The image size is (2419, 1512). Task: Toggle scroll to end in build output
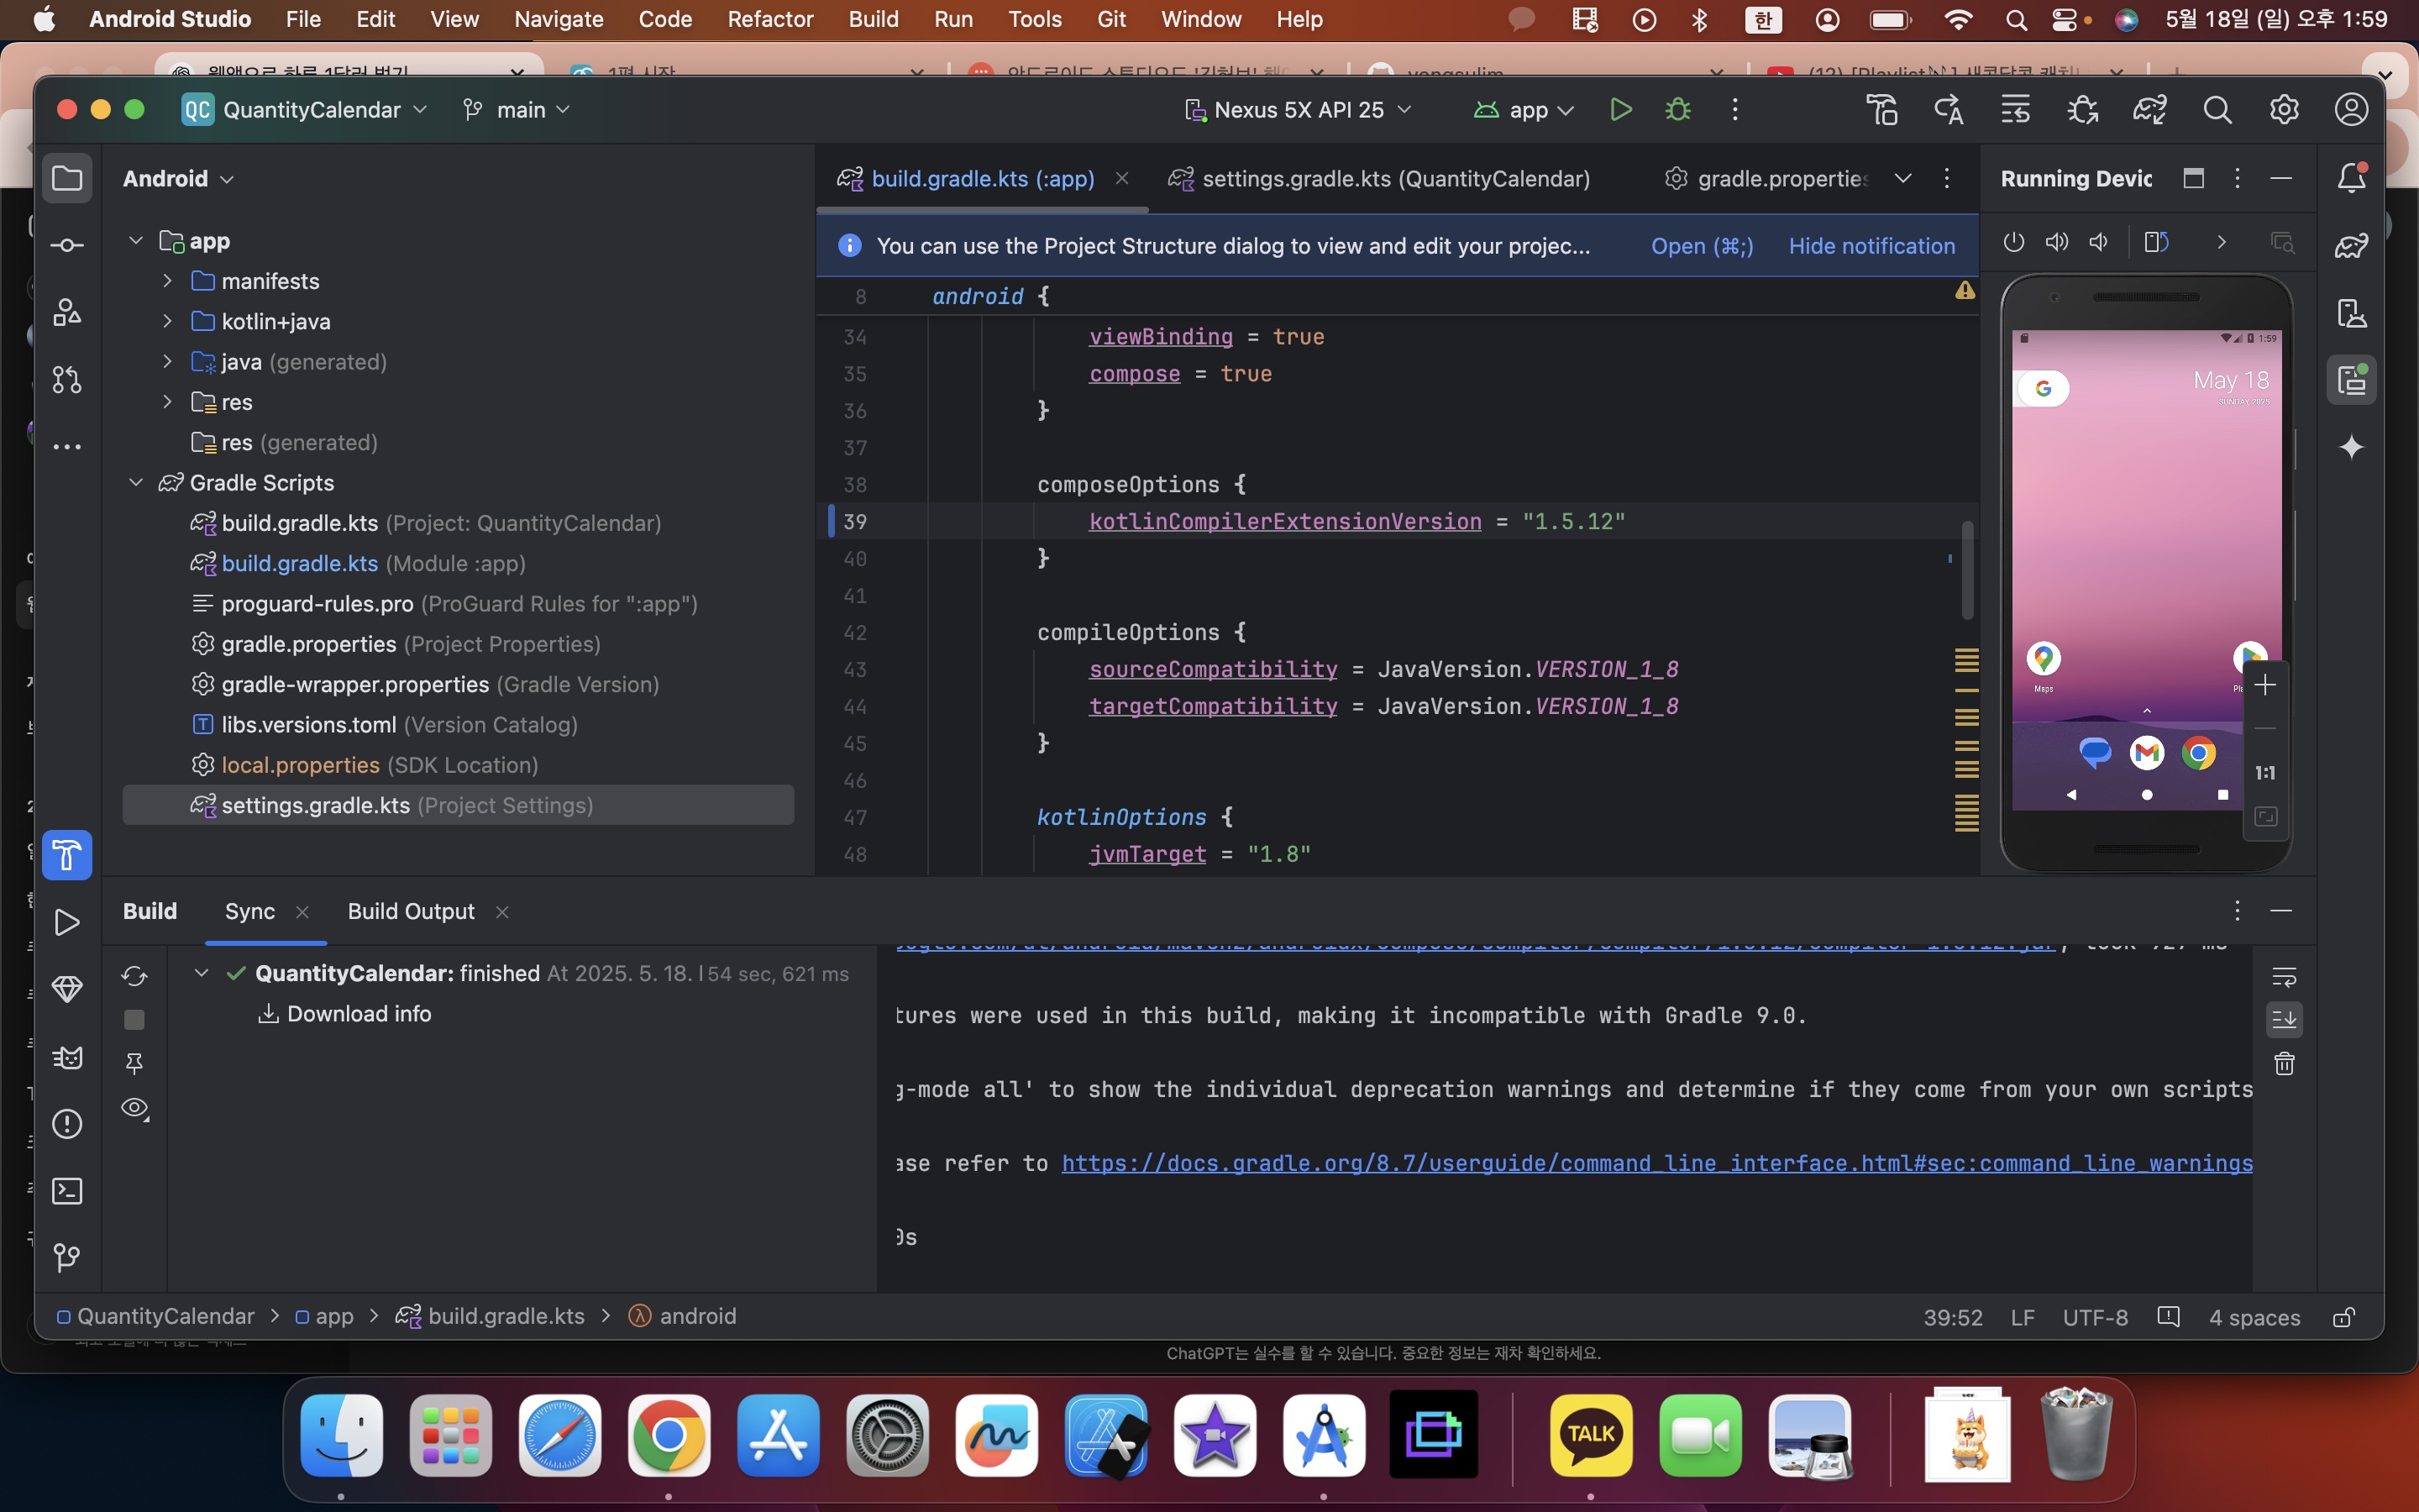point(2284,1019)
